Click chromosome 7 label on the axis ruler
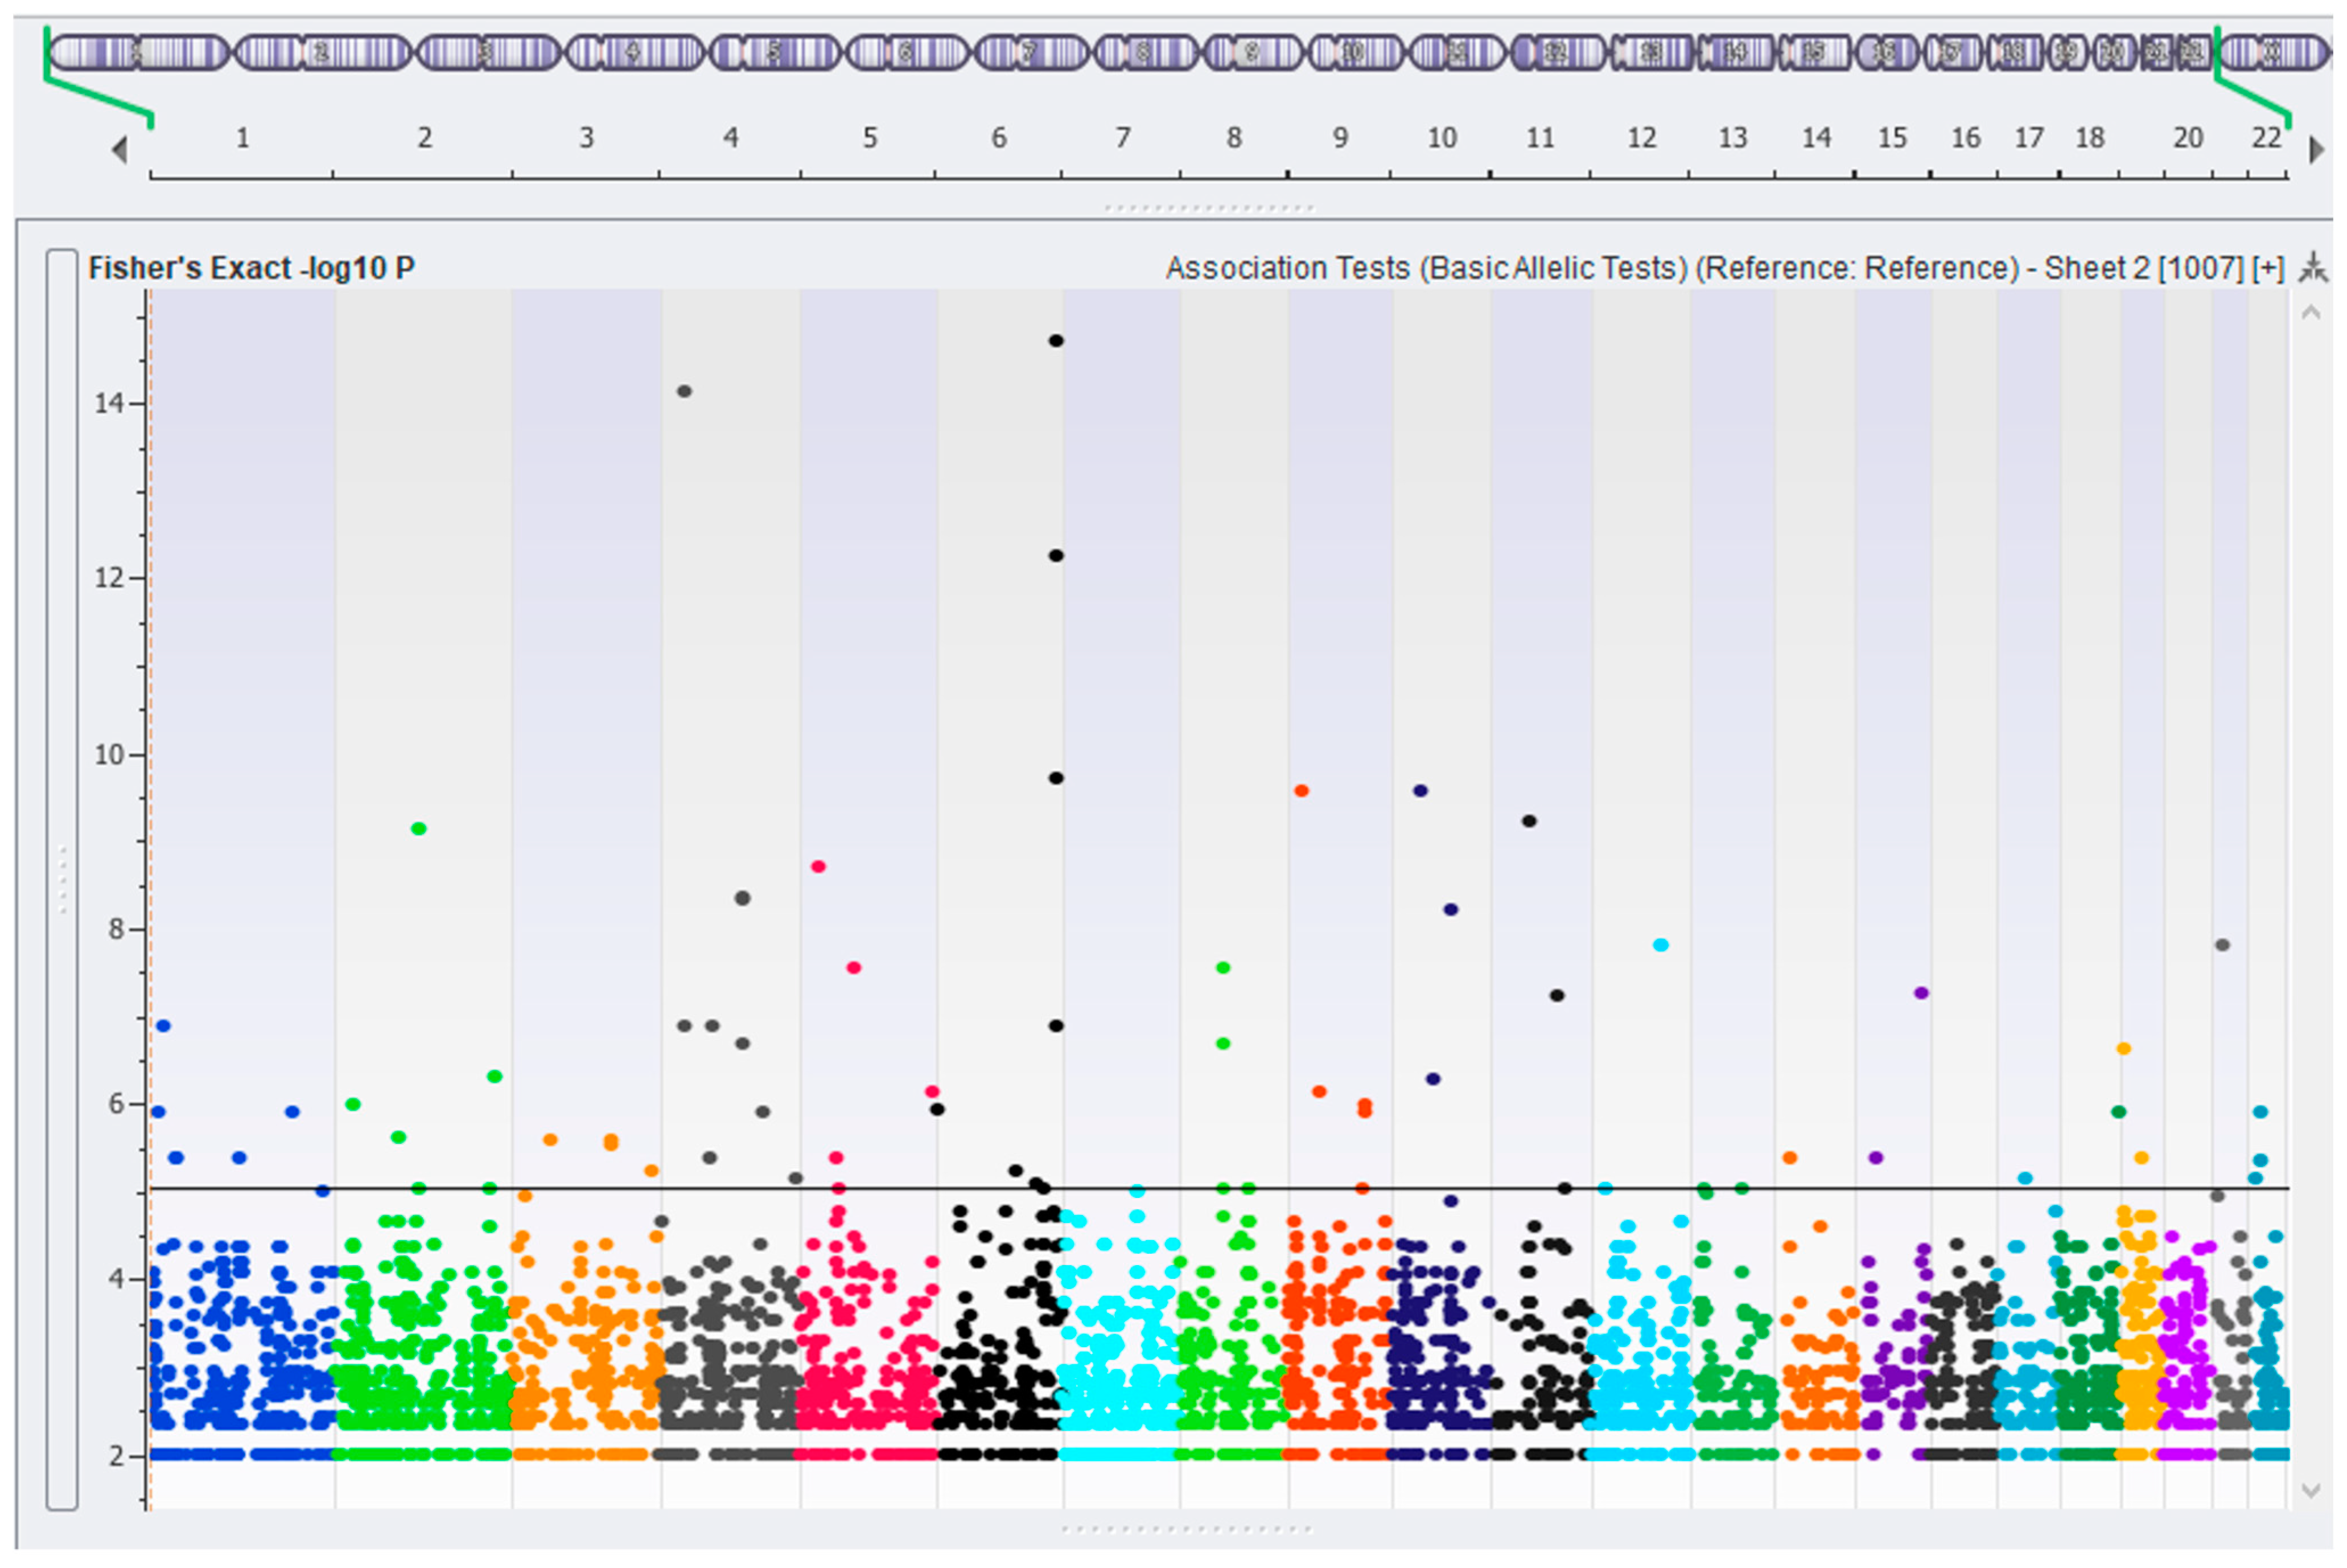The image size is (2347, 1568). (1122, 138)
